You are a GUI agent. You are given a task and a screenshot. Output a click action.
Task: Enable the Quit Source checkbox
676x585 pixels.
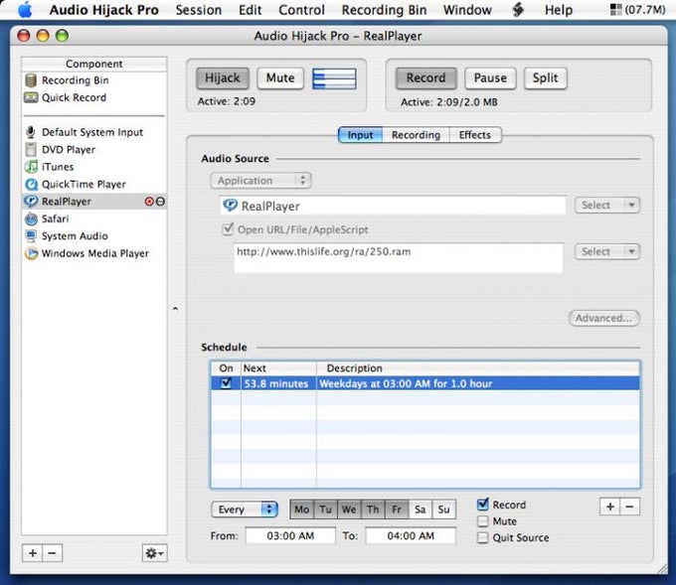point(483,537)
